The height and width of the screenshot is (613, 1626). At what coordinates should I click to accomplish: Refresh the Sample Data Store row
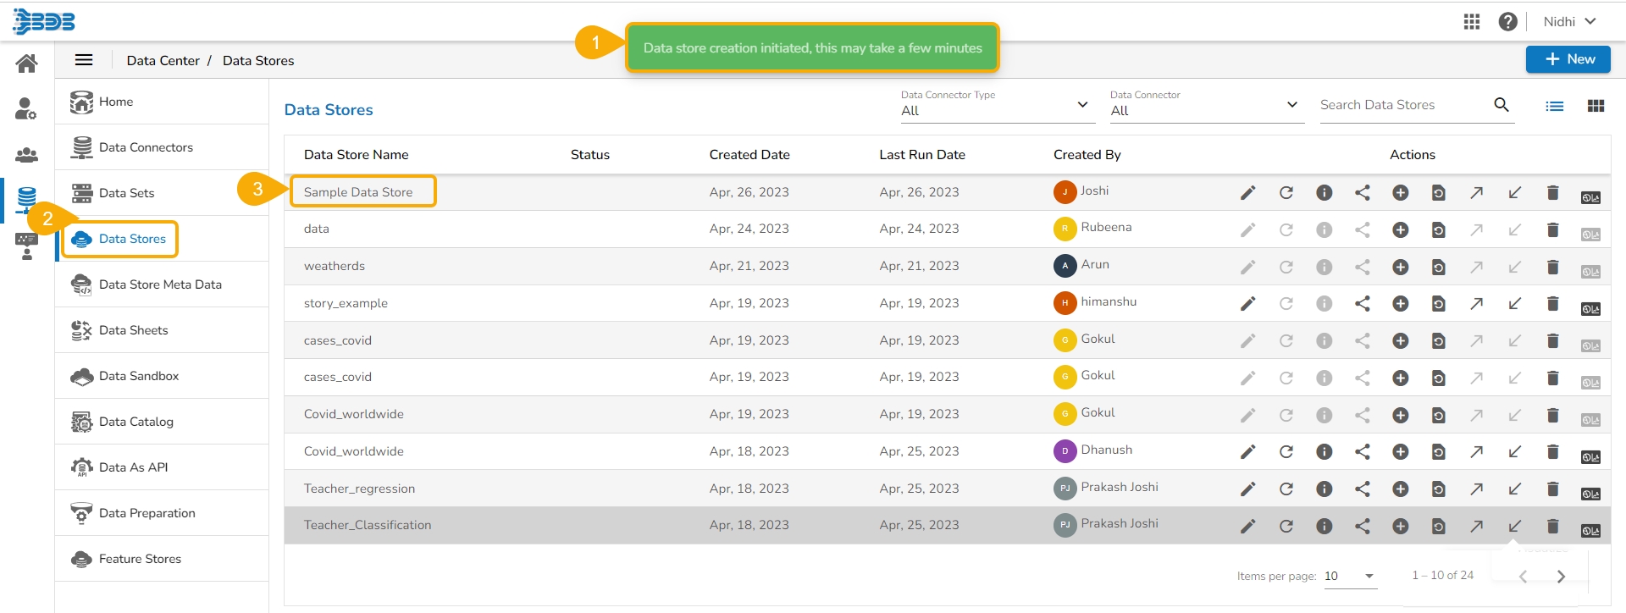pos(1286,193)
